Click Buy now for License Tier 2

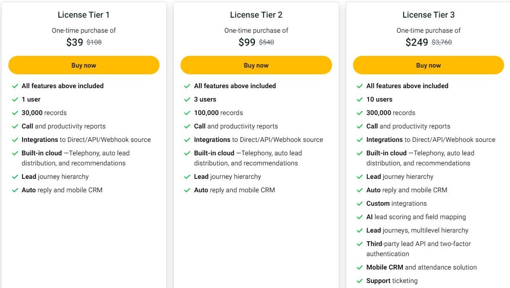click(x=256, y=65)
